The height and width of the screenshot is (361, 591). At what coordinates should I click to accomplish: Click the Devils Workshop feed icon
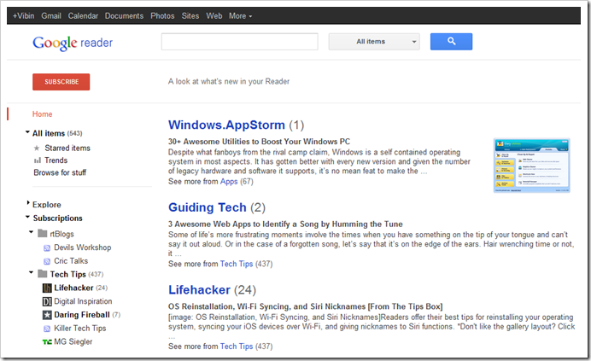click(x=47, y=248)
